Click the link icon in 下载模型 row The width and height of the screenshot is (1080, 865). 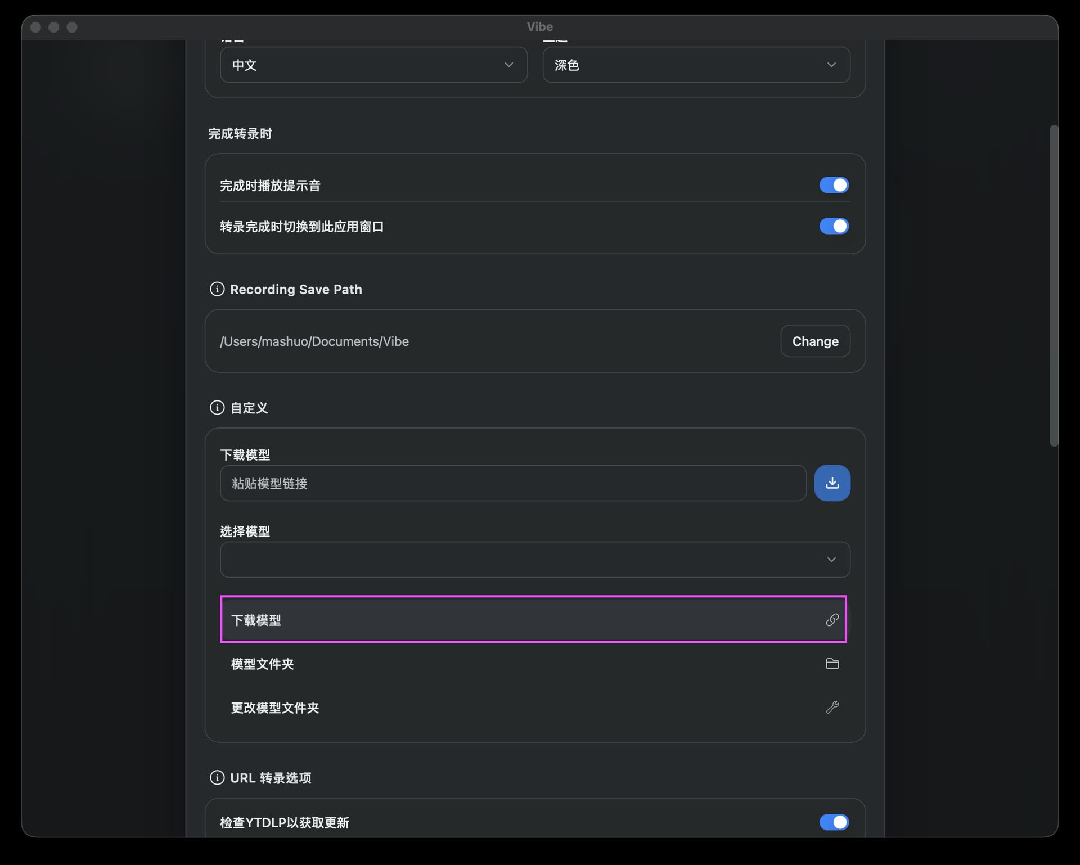click(x=832, y=620)
